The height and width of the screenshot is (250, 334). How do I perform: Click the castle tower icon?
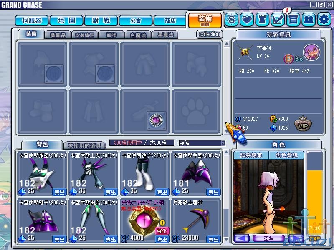tap(263, 20)
